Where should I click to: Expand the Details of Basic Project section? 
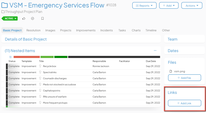[x=26, y=39]
